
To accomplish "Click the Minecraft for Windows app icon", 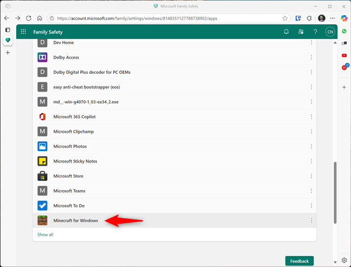I will click(42, 220).
